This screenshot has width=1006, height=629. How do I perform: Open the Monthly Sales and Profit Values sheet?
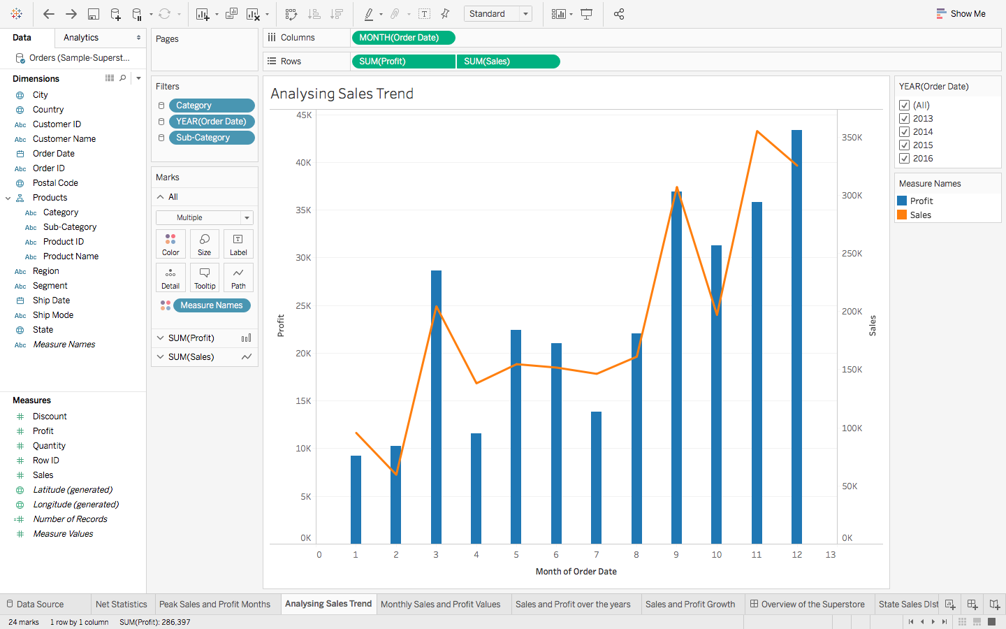pos(442,604)
